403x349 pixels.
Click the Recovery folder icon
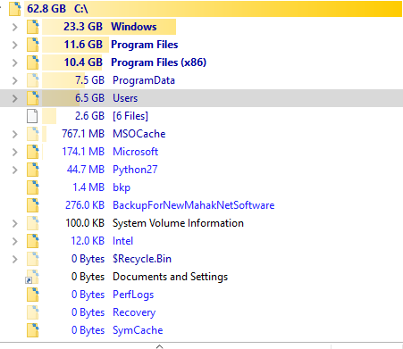(x=33, y=312)
